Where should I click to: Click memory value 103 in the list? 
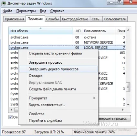(122, 53)
